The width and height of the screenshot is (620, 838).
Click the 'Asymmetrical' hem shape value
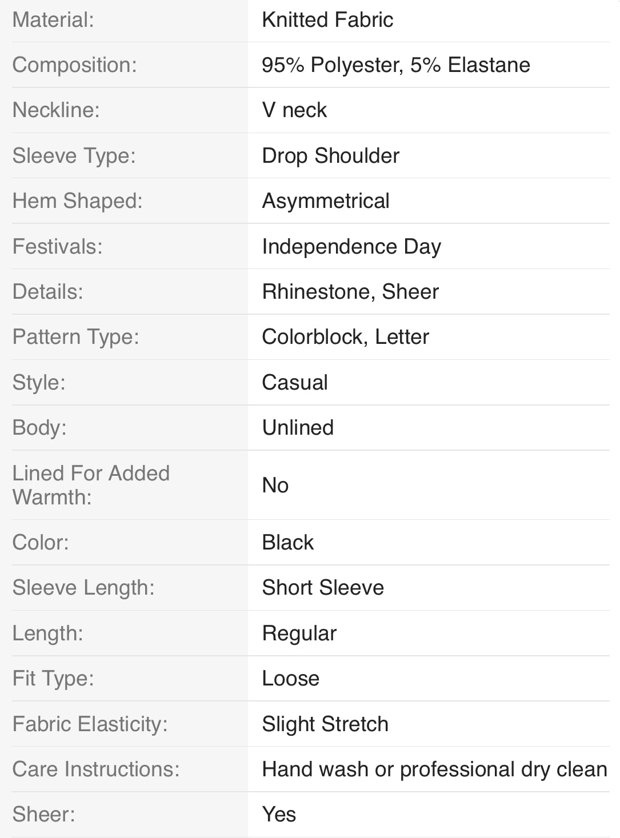pyautogui.click(x=326, y=201)
